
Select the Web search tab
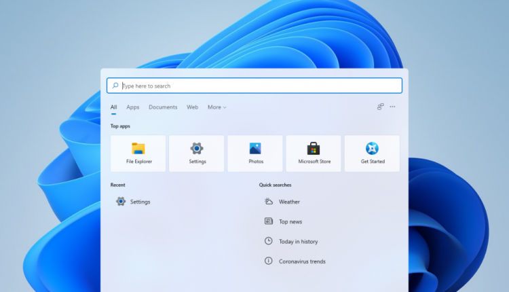click(192, 107)
